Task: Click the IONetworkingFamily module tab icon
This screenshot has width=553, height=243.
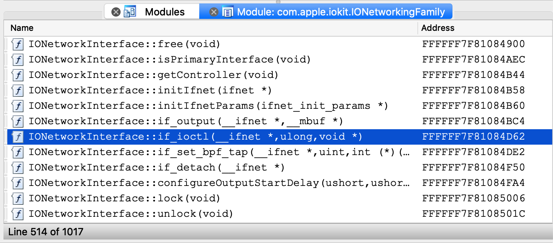Action: click(x=228, y=12)
